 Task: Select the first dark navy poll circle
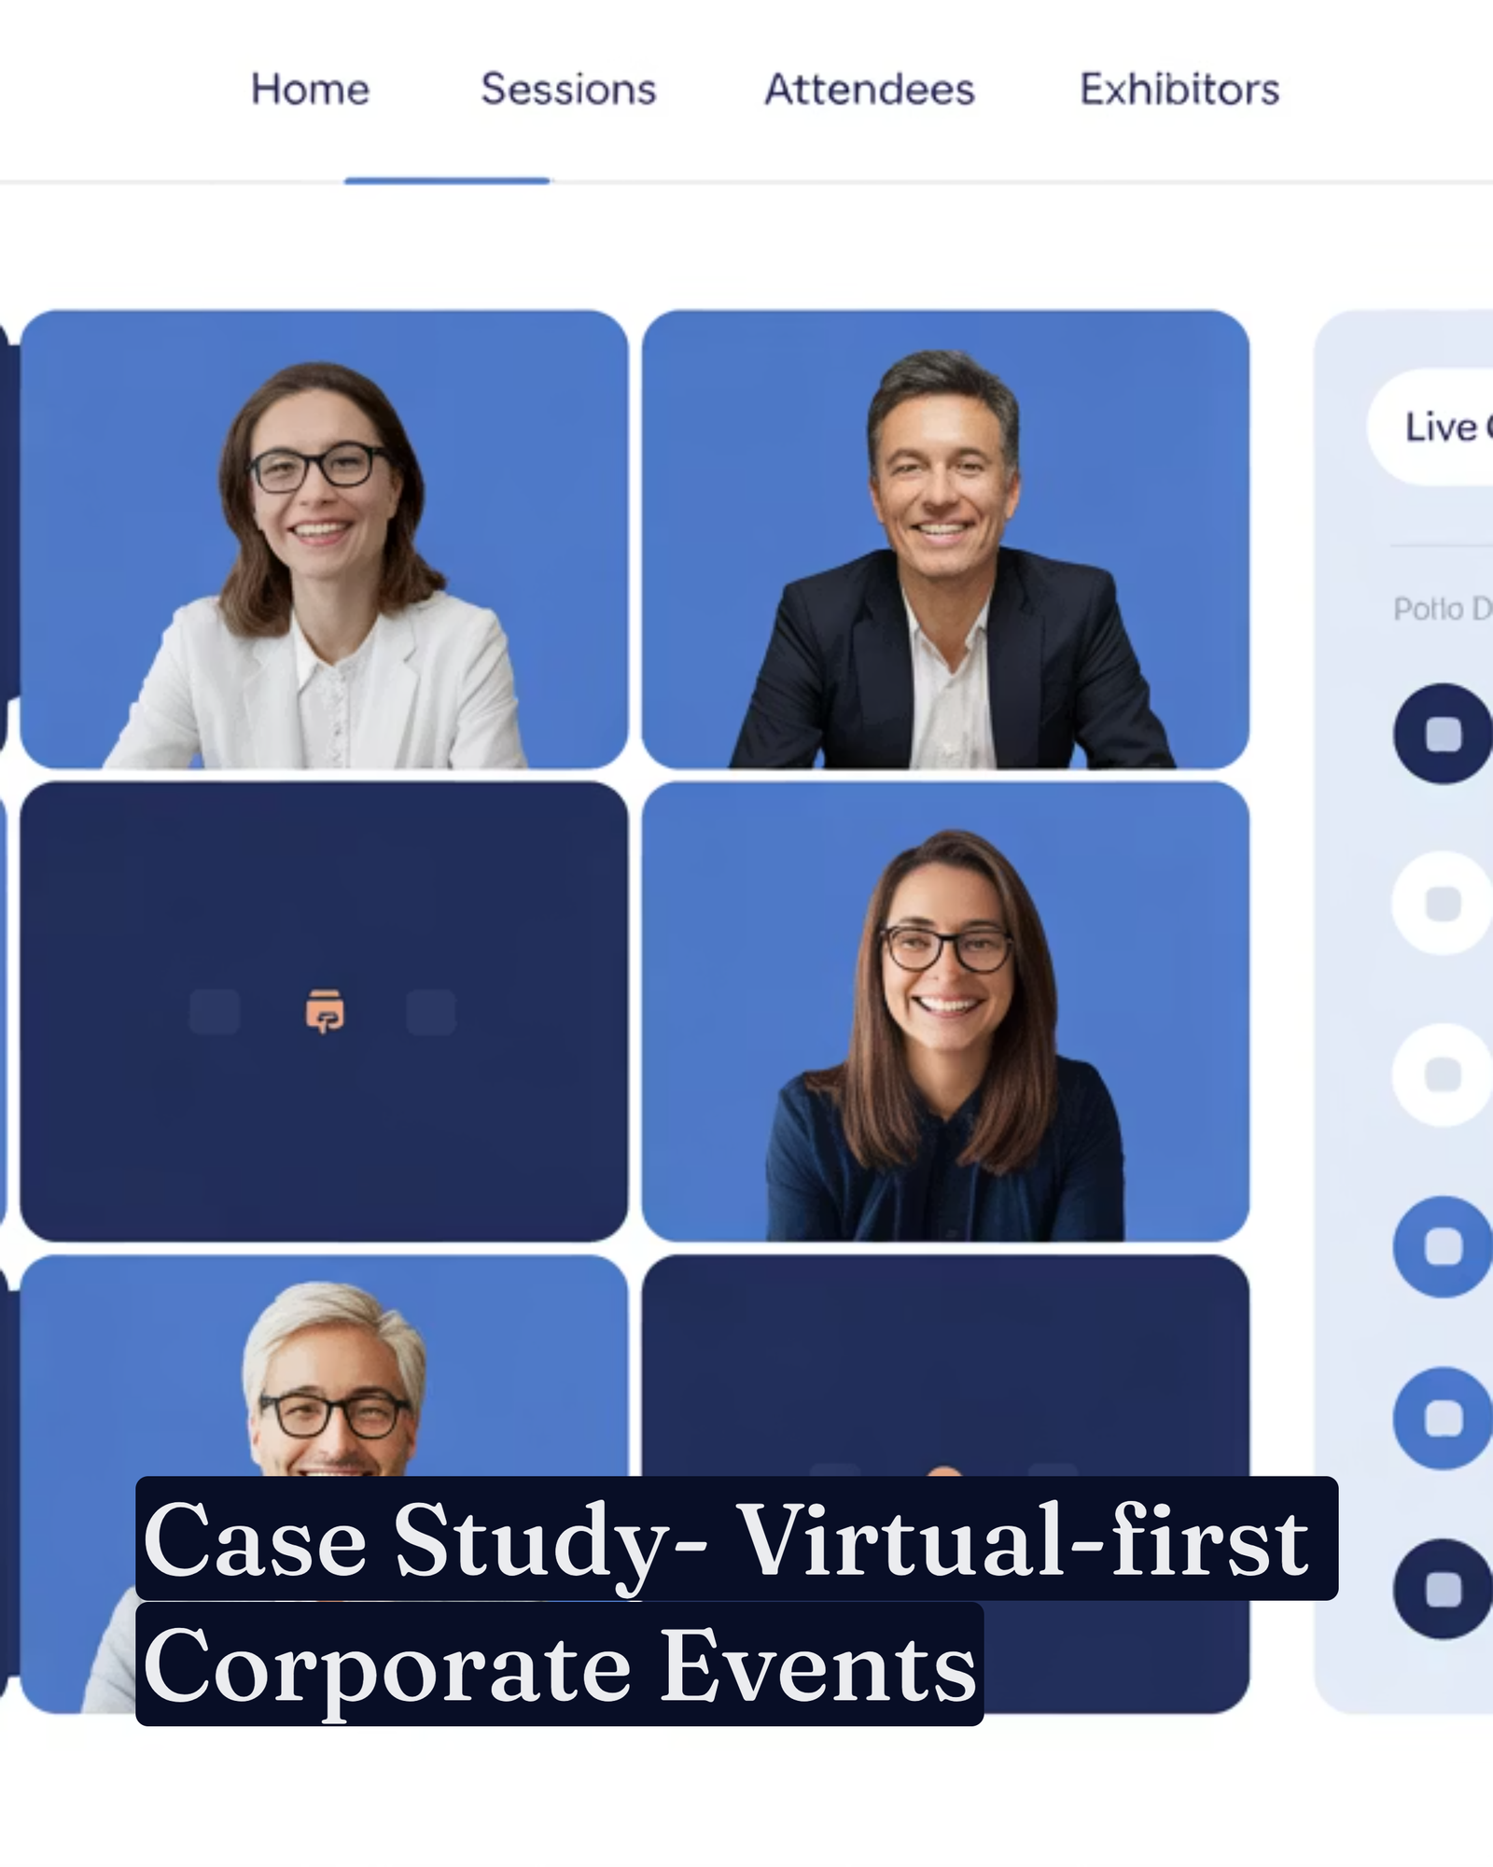pos(1443,734)
